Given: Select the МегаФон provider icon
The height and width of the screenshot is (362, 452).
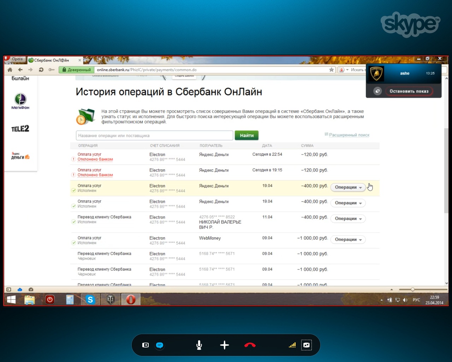Looking at the screenshot, I should (x=20, y=101).
